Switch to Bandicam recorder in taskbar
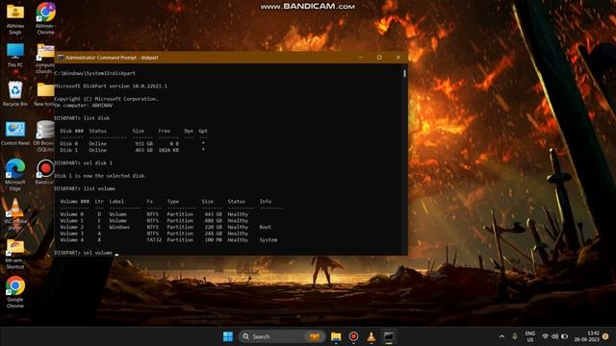The height and width of the screenshot is (346, 616). (x=353, y=336)
